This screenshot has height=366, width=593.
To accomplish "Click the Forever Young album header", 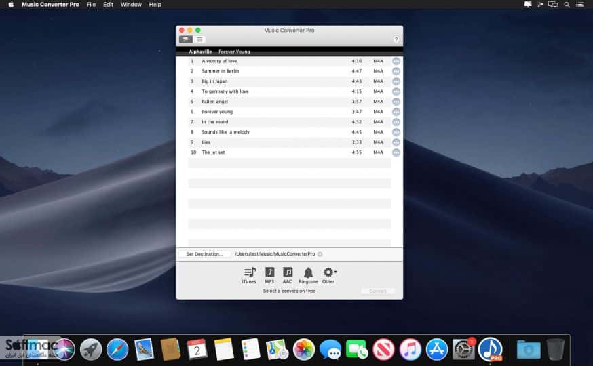I will click(234, 52).
